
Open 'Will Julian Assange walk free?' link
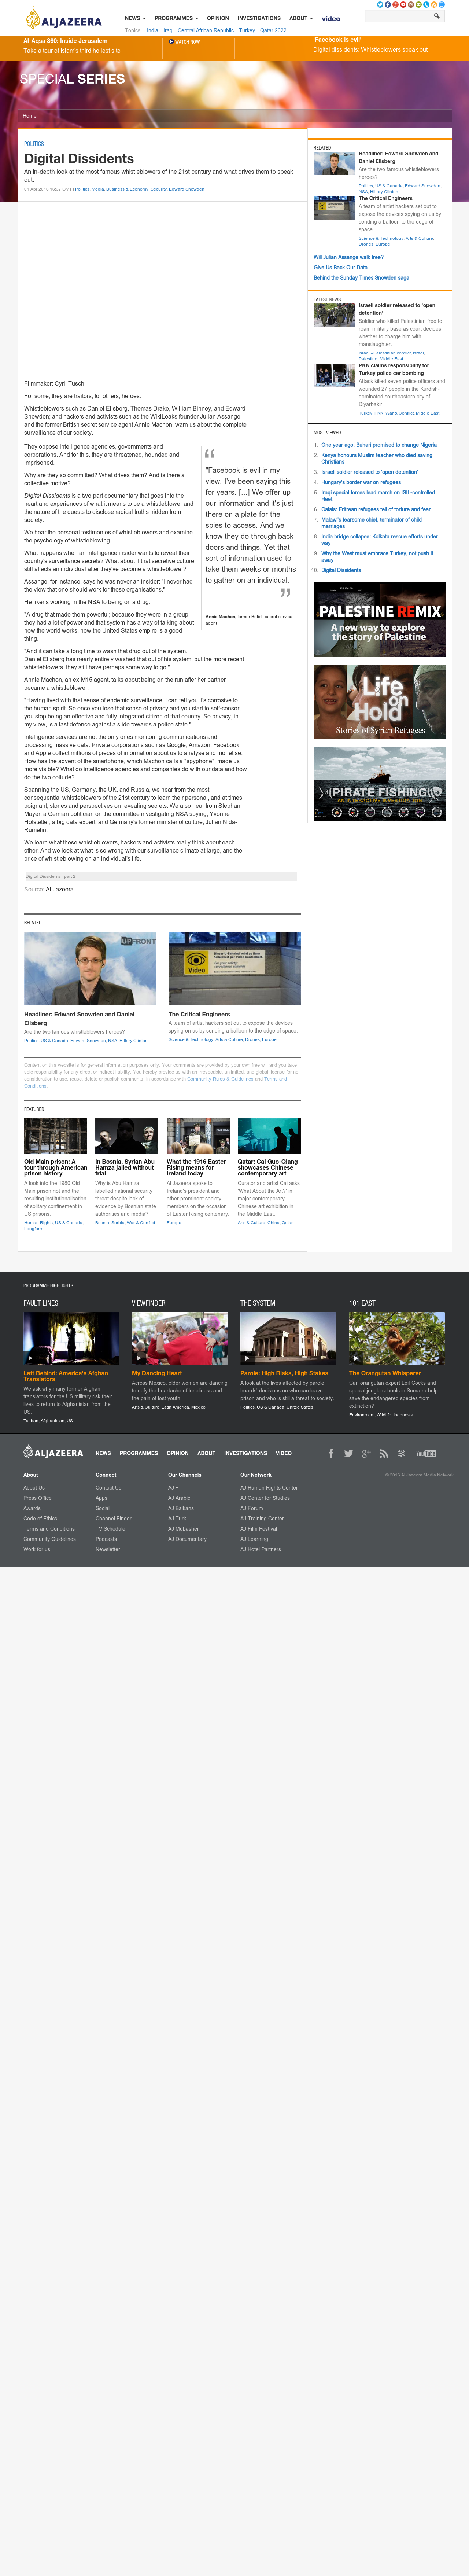click(x=348, y=257)
